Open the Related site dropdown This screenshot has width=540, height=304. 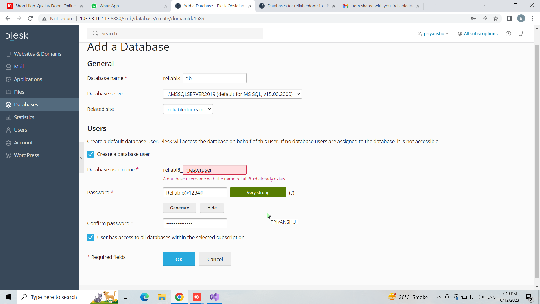tap(188, 109)
